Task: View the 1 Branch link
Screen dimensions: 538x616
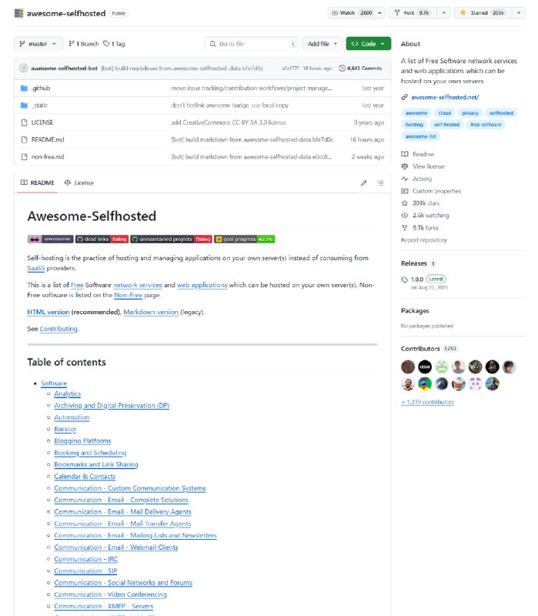Action: tap(84, 44)
